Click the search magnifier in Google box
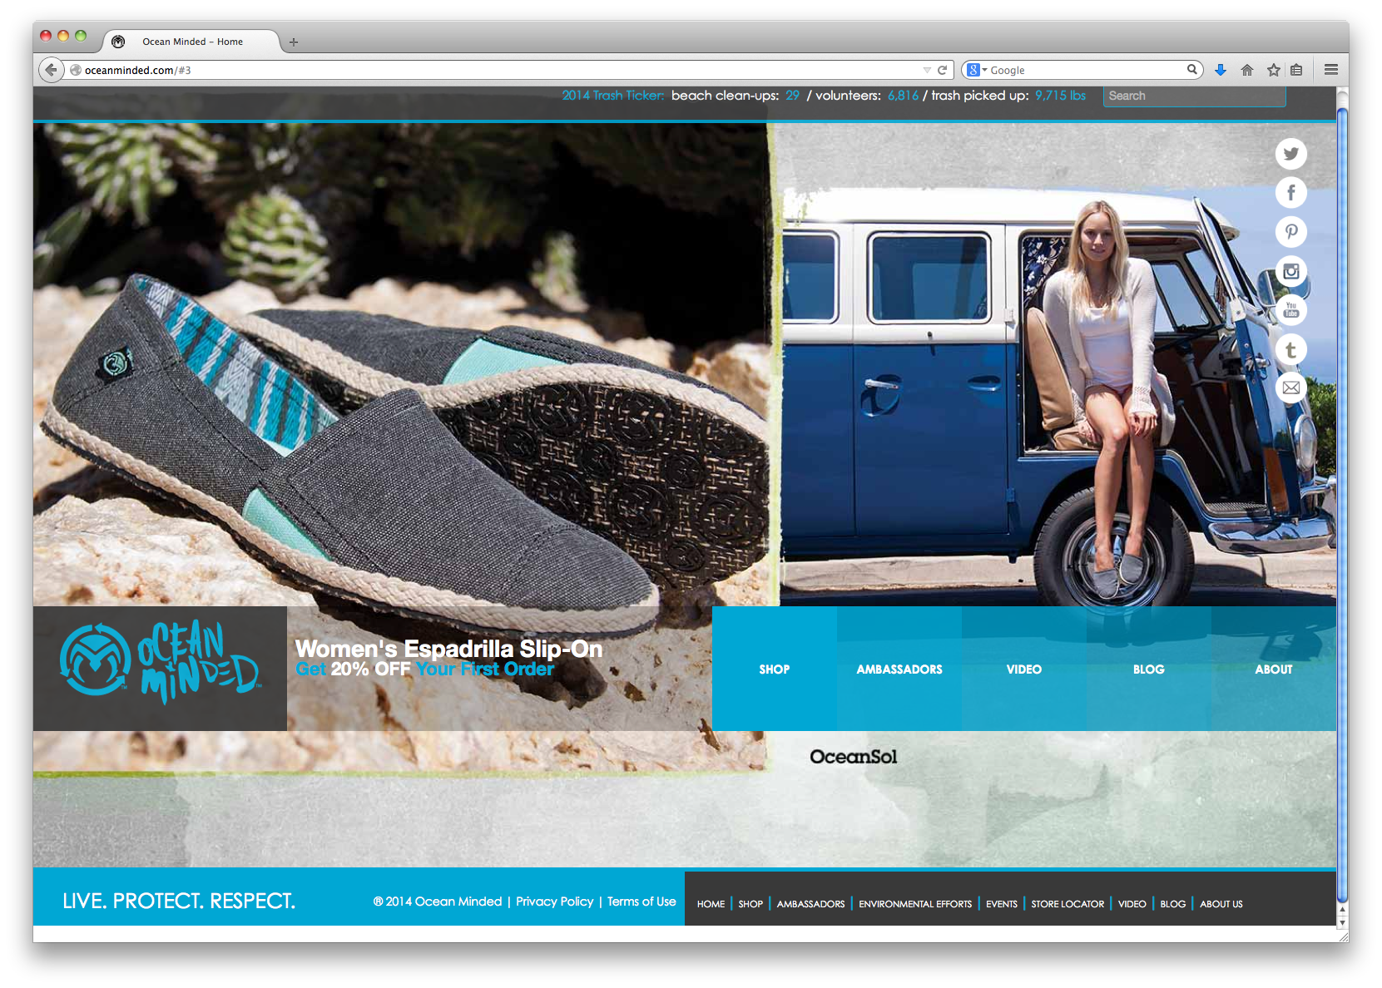The width and height of the screenshot is (1382, 988). tap(1191, 70)
